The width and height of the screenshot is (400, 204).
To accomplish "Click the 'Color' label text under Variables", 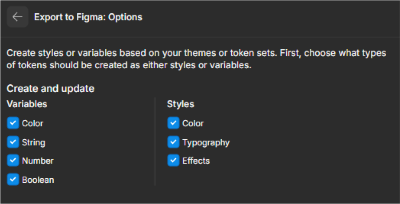I will [x=32, y=123].
